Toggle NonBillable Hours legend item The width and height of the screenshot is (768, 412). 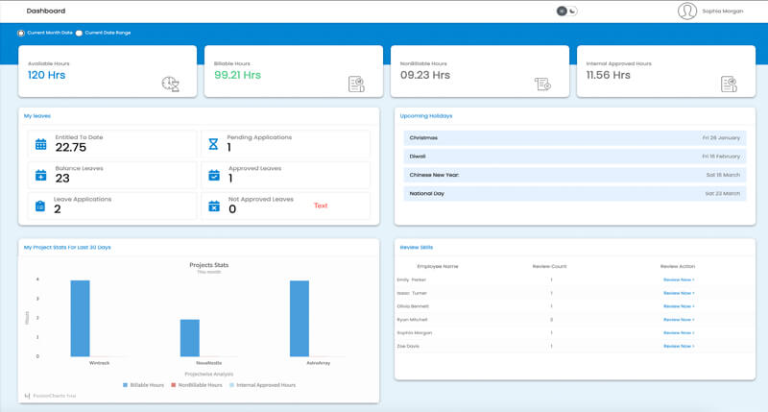[196, 384]
